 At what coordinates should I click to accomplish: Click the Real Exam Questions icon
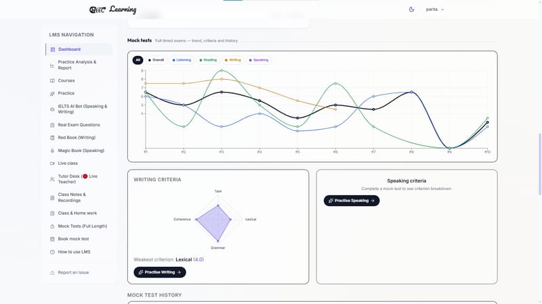pos(52,125)
